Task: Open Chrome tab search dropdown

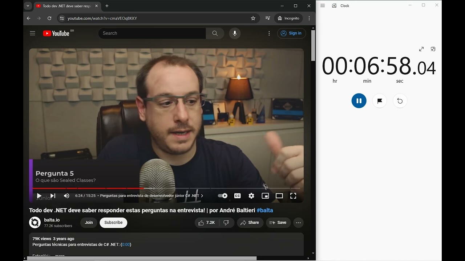Action: pos(28,6)
